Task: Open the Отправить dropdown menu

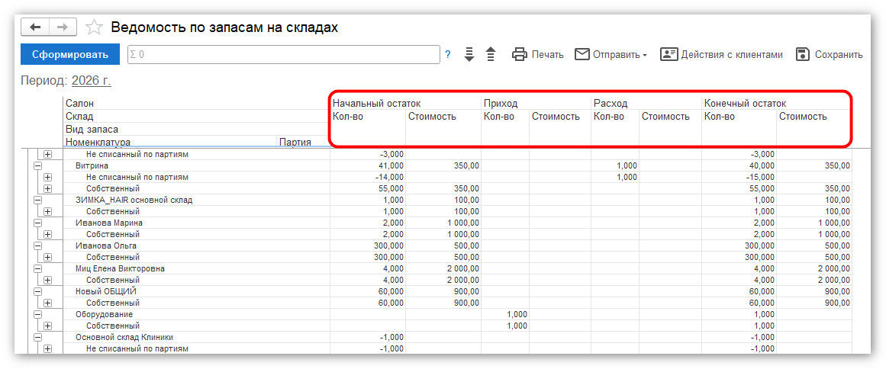Action: [x=611, y=55]
